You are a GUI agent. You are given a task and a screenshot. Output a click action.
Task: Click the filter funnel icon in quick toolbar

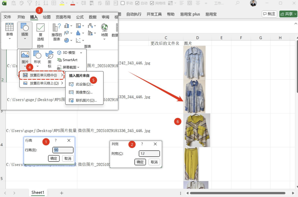pos(29,3)
